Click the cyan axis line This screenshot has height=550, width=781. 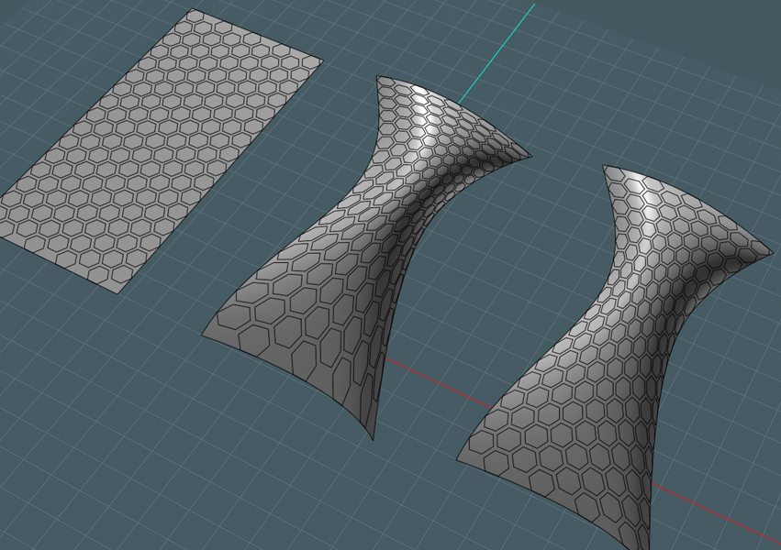(497, 53)
